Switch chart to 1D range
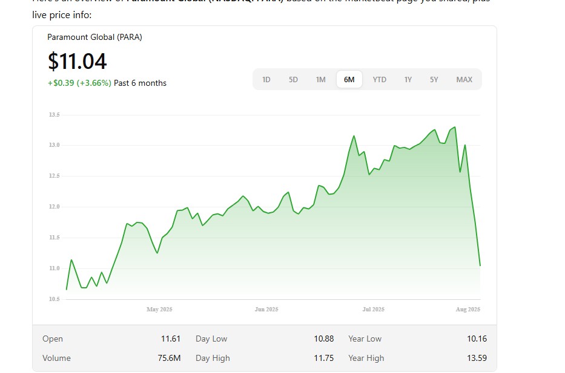The image size is (565, 373). tap(266, 80)
